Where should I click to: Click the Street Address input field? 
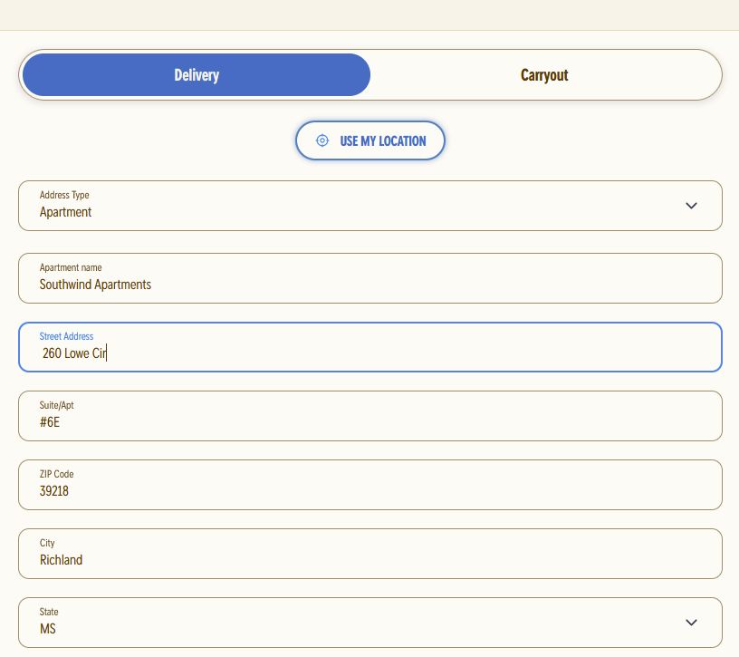(369, 347)
